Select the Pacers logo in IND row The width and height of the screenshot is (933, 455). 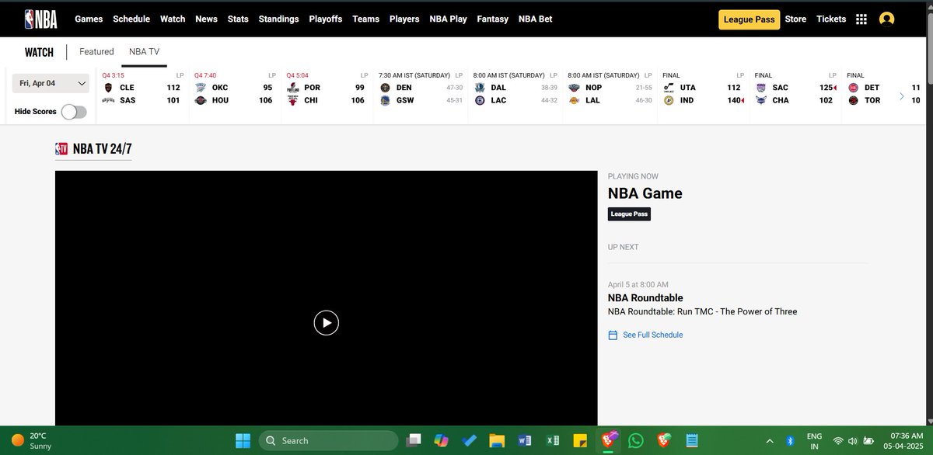pyautogui.click(x=669, y=100)
